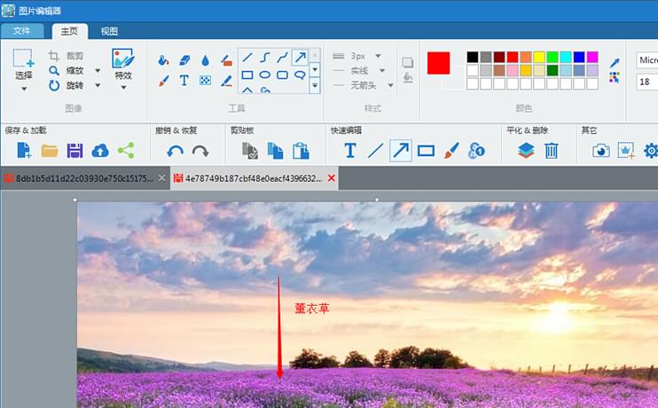This screenshot has width=658, height=408.
Task: Toggle the quick edit rectangle tool
Action: point(427,150)
